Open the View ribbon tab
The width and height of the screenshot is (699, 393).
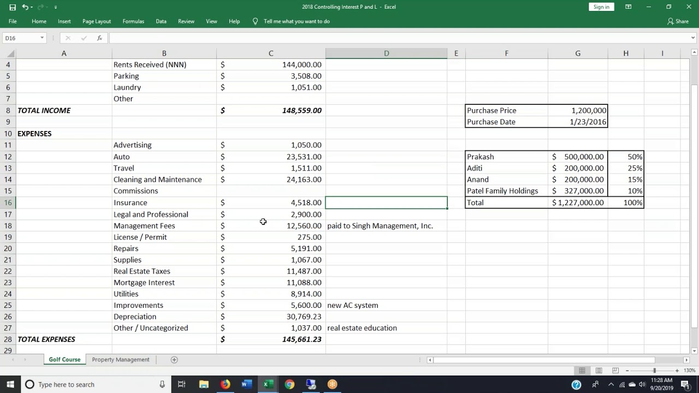pos(211,21)
